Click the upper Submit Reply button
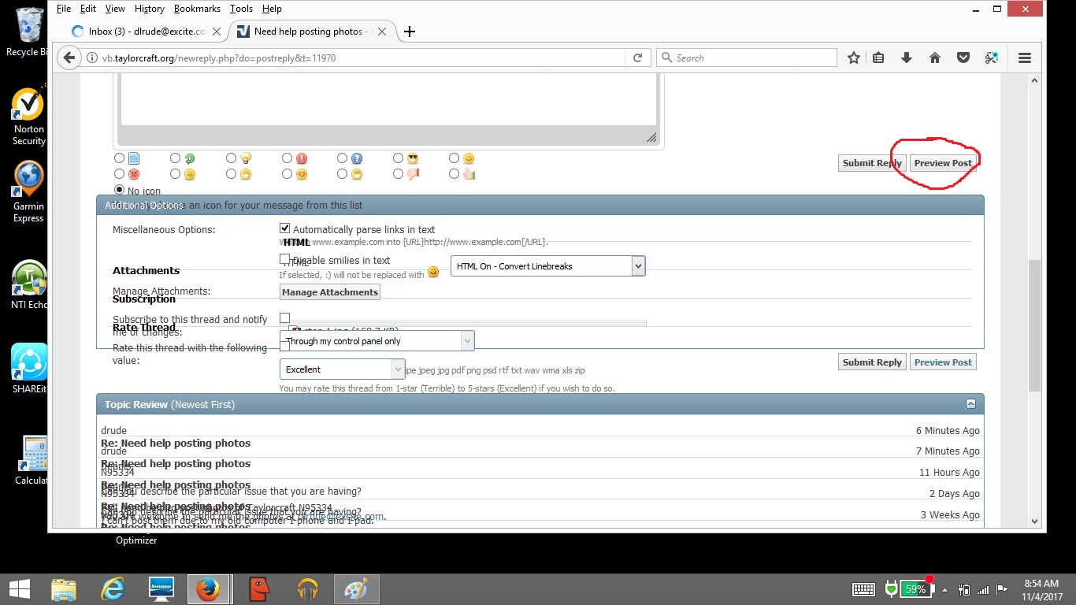Viewport: 1076px width, 605px height. click(872, 163)
